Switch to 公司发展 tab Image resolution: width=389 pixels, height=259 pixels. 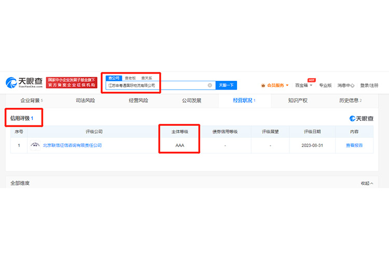pos(191,100)
